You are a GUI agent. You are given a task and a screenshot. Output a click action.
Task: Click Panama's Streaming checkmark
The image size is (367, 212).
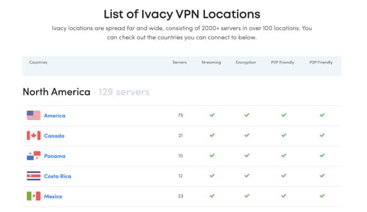coord(212,155)
